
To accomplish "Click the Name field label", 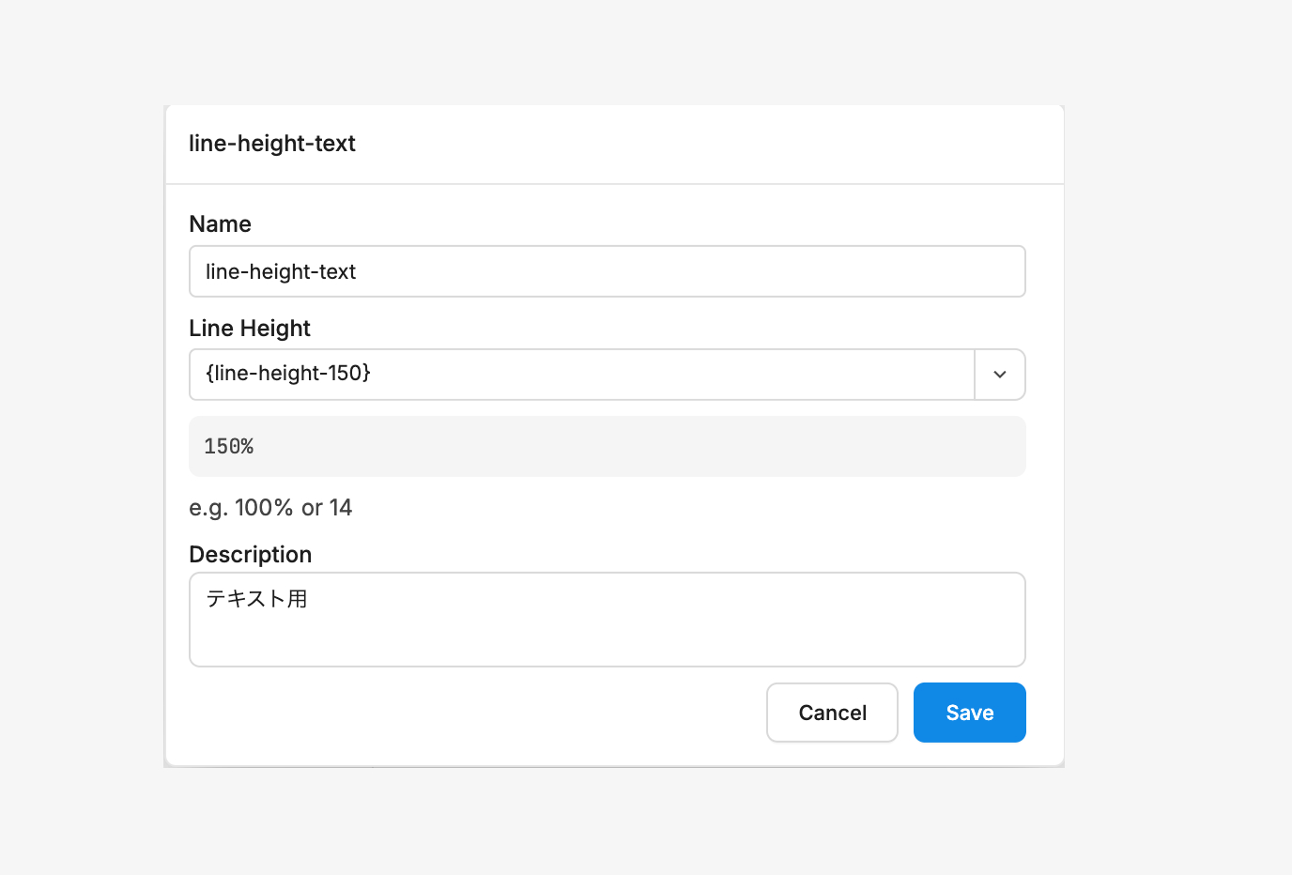I will pyautogui.click(x=220, y=224).
